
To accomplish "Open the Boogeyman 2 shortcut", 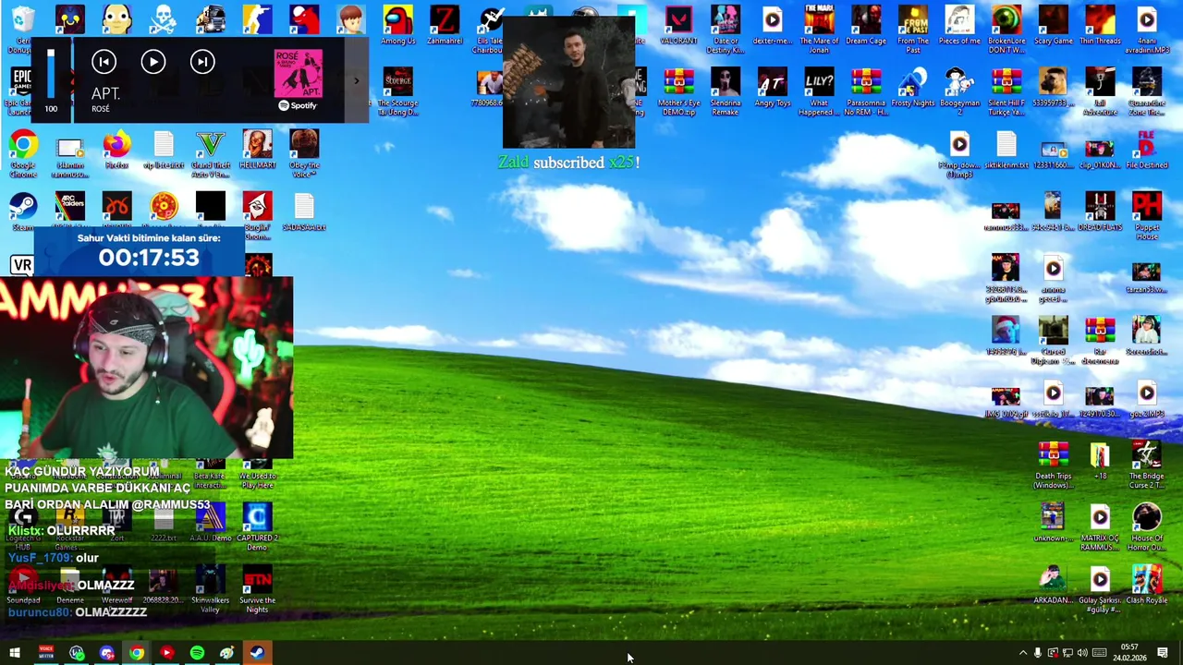I will click(x=959, y=92).
